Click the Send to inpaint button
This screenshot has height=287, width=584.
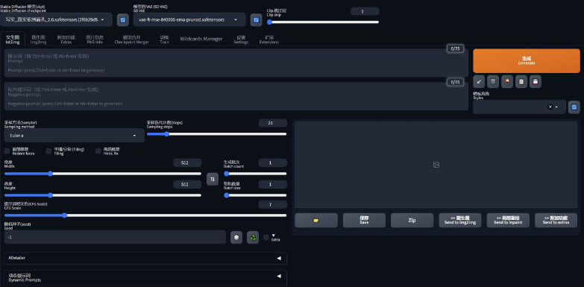(x=508, y=221)
